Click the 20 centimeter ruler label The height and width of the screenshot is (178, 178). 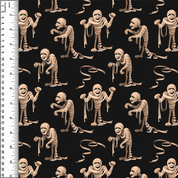coord(3,117)
